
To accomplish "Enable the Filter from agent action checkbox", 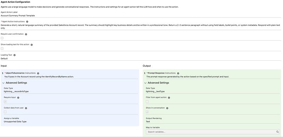I will pyautogui.click(x=147, y=101).
